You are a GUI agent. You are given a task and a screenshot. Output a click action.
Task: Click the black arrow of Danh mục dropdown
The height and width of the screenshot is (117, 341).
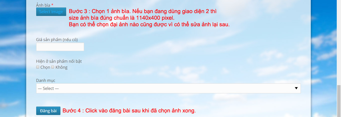pyautogui.click(x=296, y=88)
